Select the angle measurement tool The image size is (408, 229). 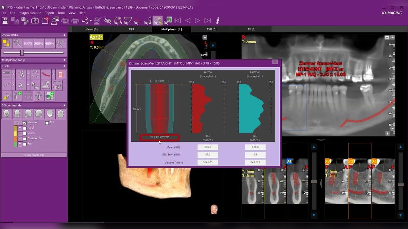pos(21,74)
